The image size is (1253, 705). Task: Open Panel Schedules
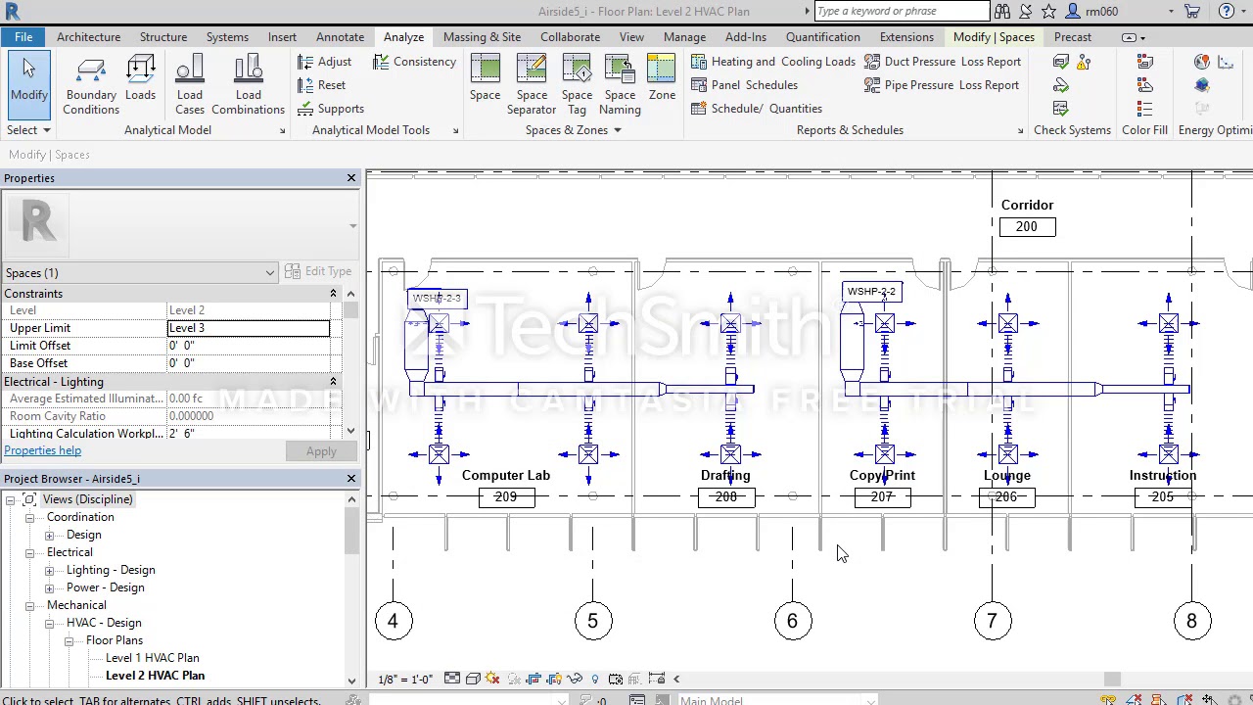click(x=744, y=85)
